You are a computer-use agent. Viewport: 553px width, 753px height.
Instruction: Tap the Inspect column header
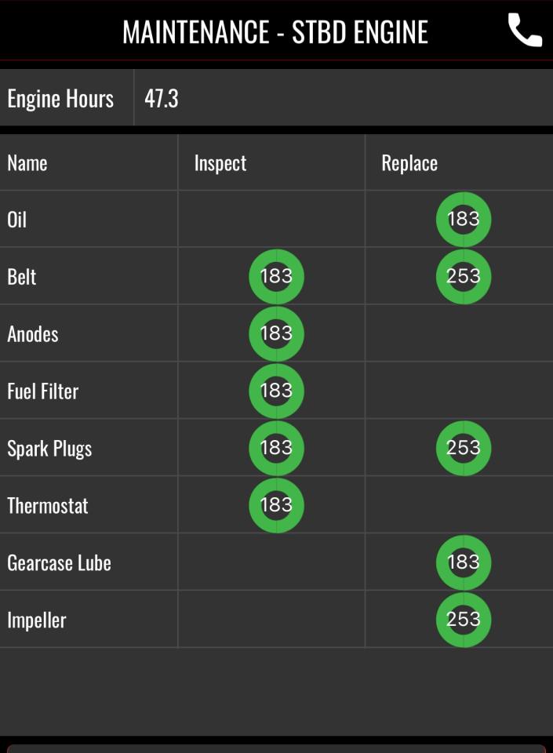click(x=220, y=163)
